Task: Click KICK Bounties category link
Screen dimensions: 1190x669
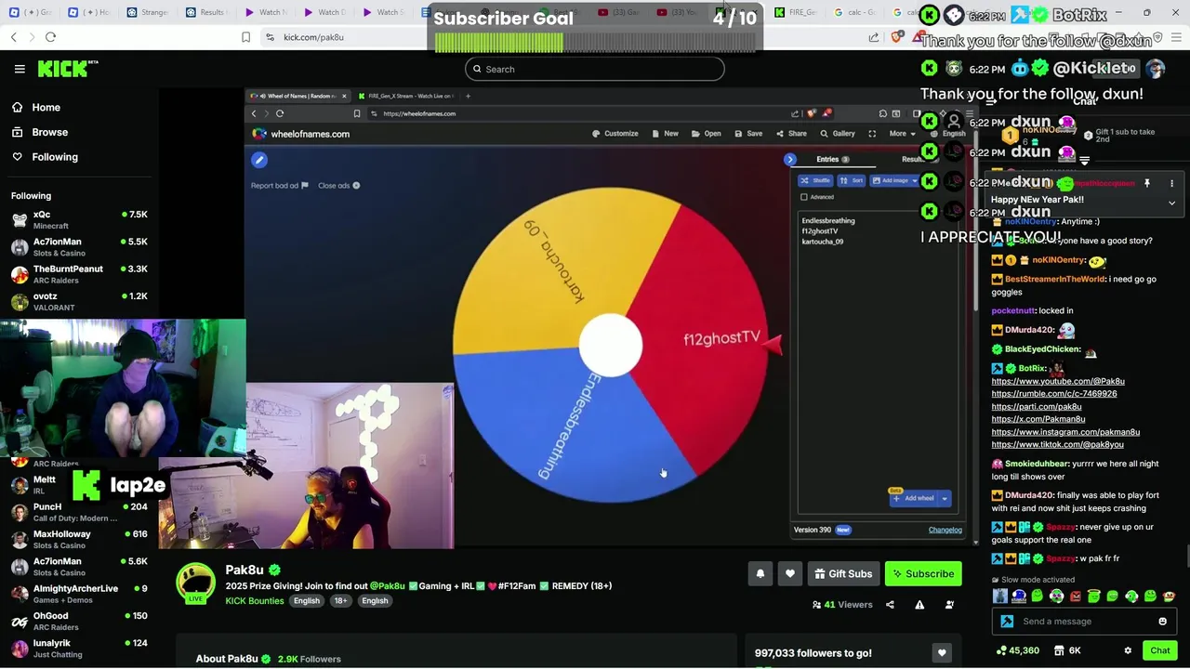Action: point(255,600)
